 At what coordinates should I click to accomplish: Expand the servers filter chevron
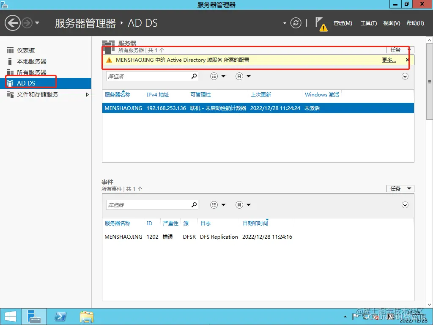pos(405,77)
